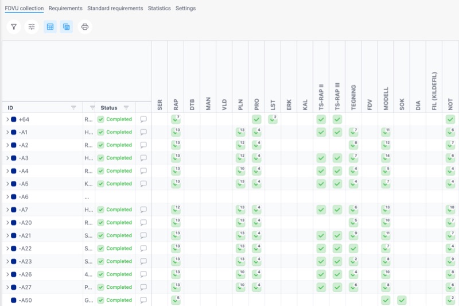Select the FIL (KILDEFIL) column header
The width and height of the screenshot is (459, 306).
[x=434, y=91]
